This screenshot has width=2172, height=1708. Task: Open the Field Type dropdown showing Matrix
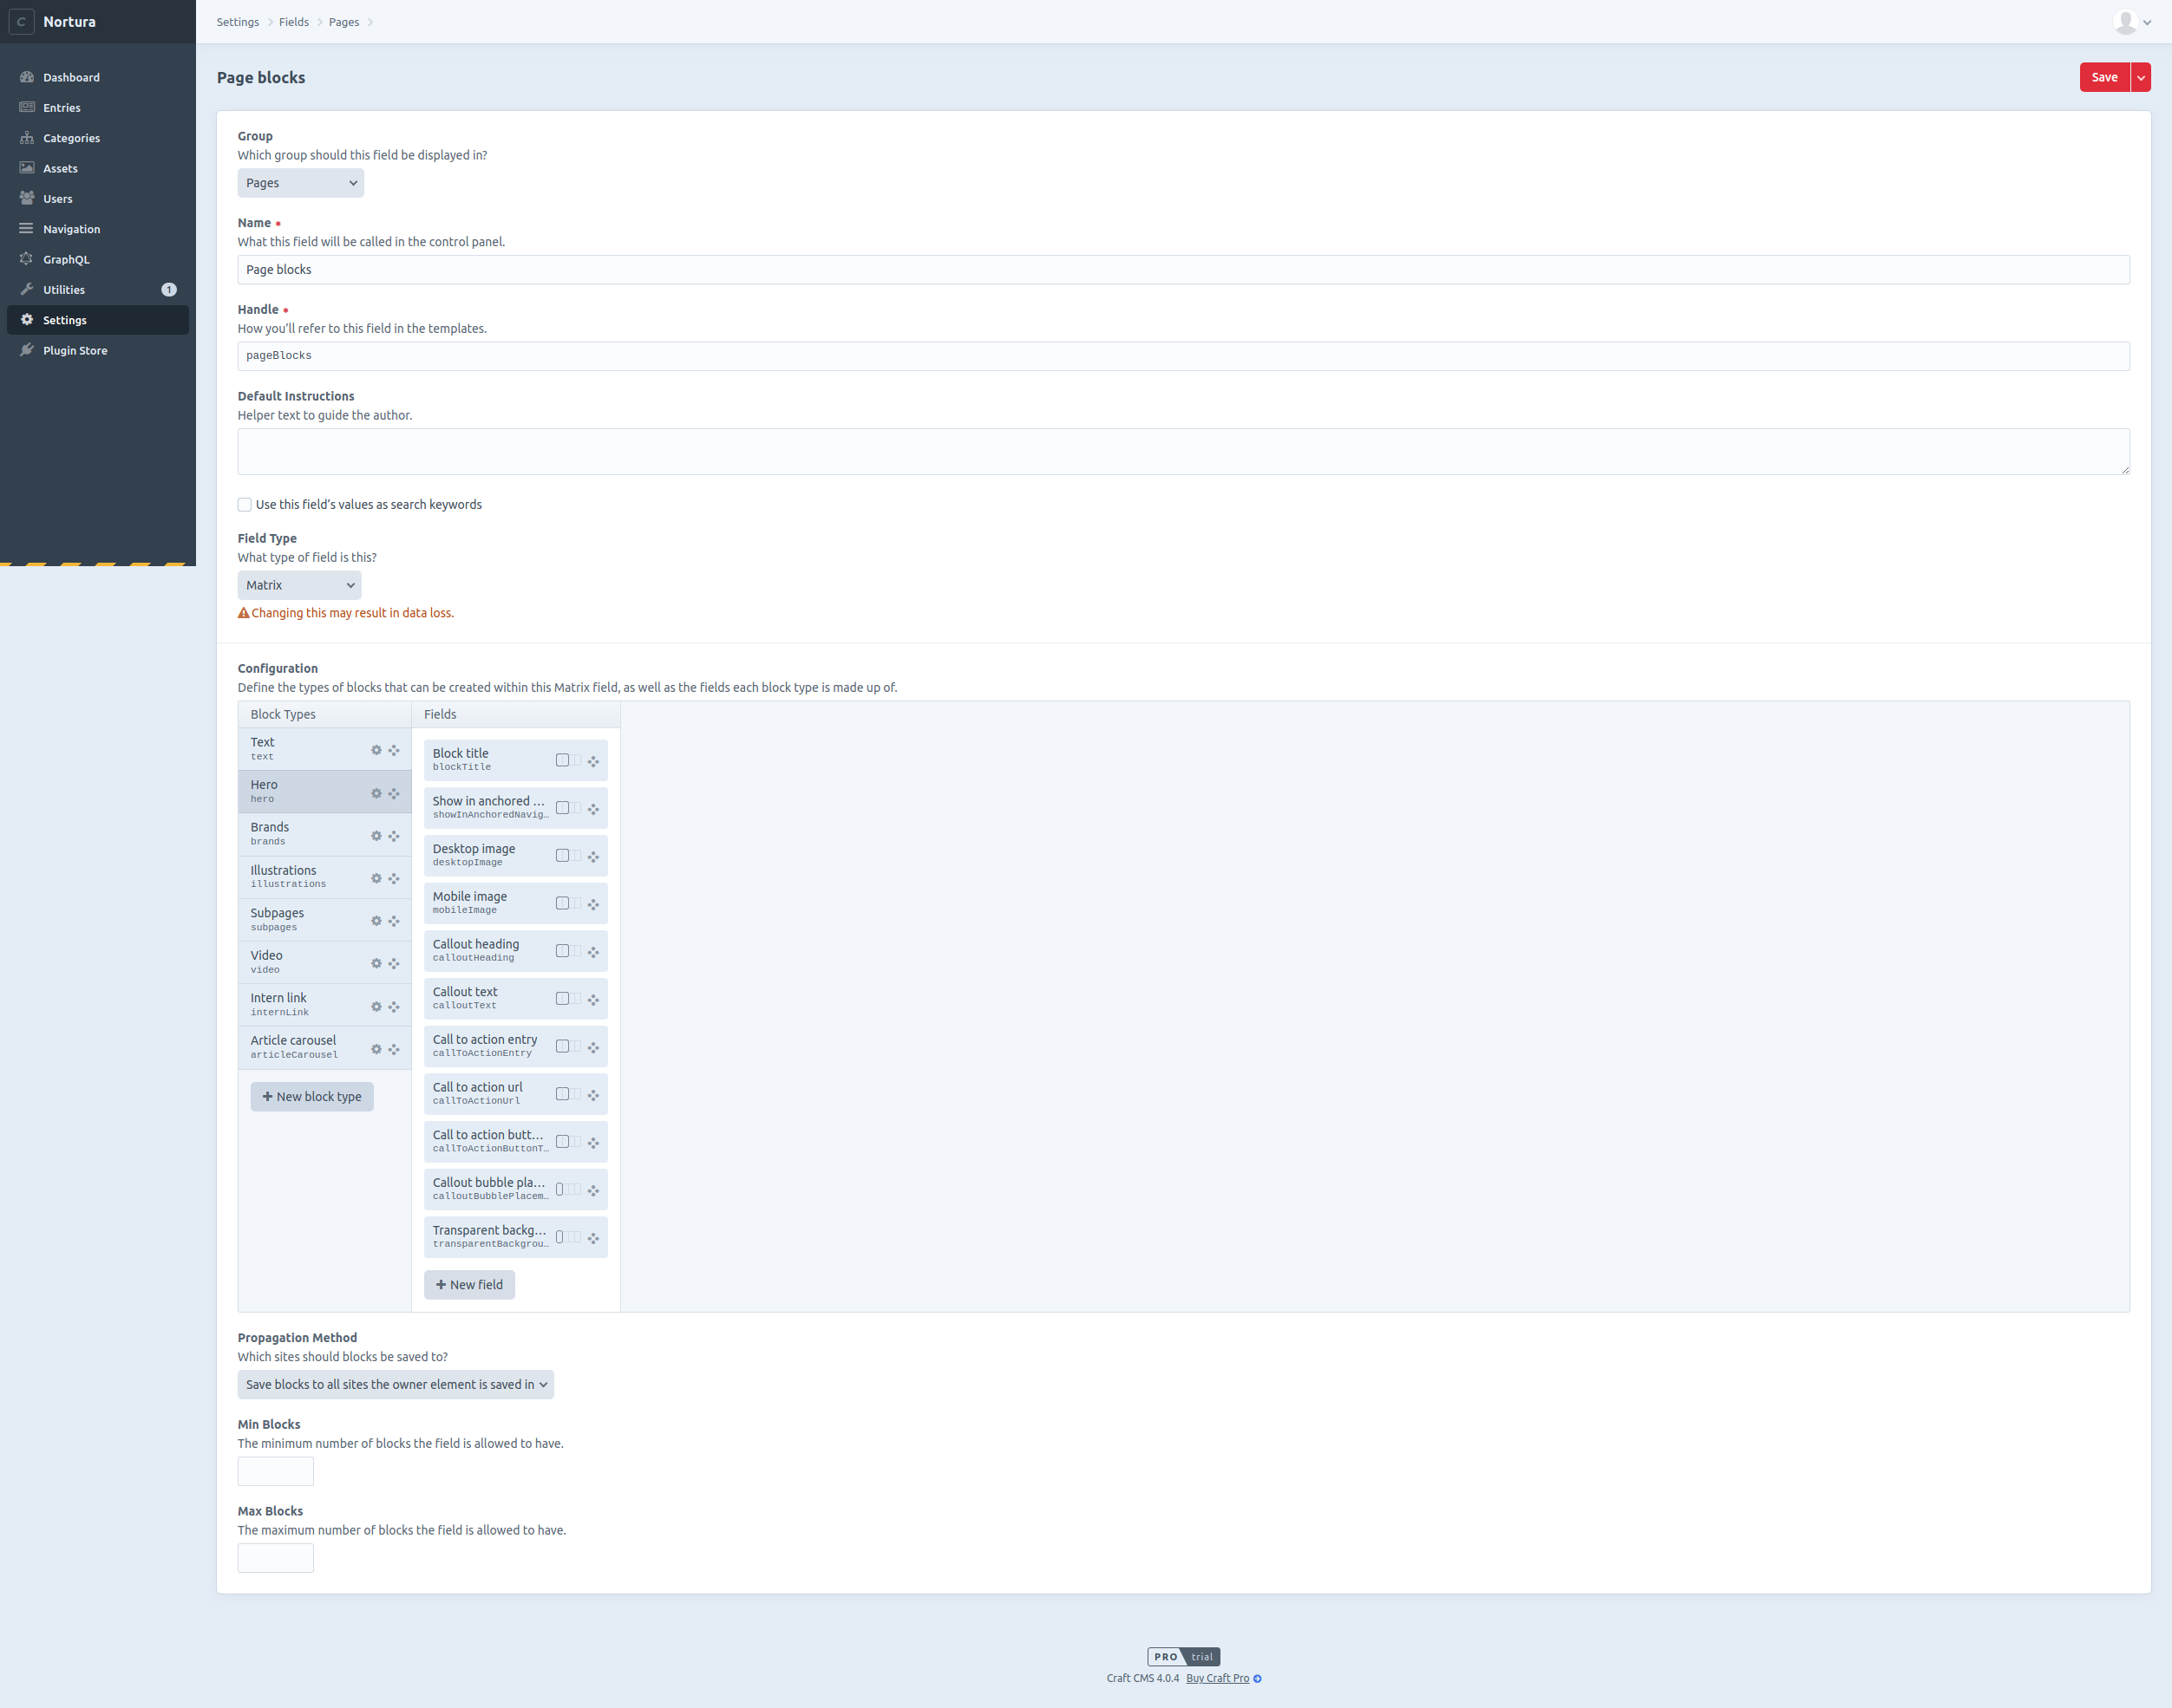pos(298,585)
